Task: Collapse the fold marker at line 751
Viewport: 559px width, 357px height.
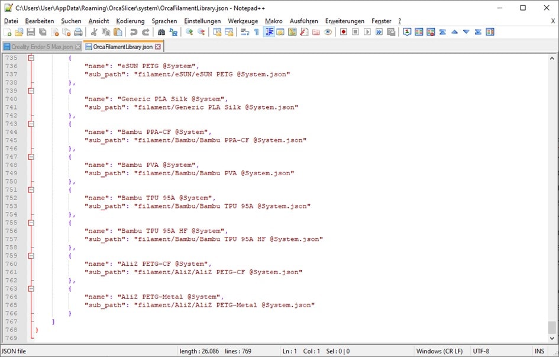Action: point(31,190)
